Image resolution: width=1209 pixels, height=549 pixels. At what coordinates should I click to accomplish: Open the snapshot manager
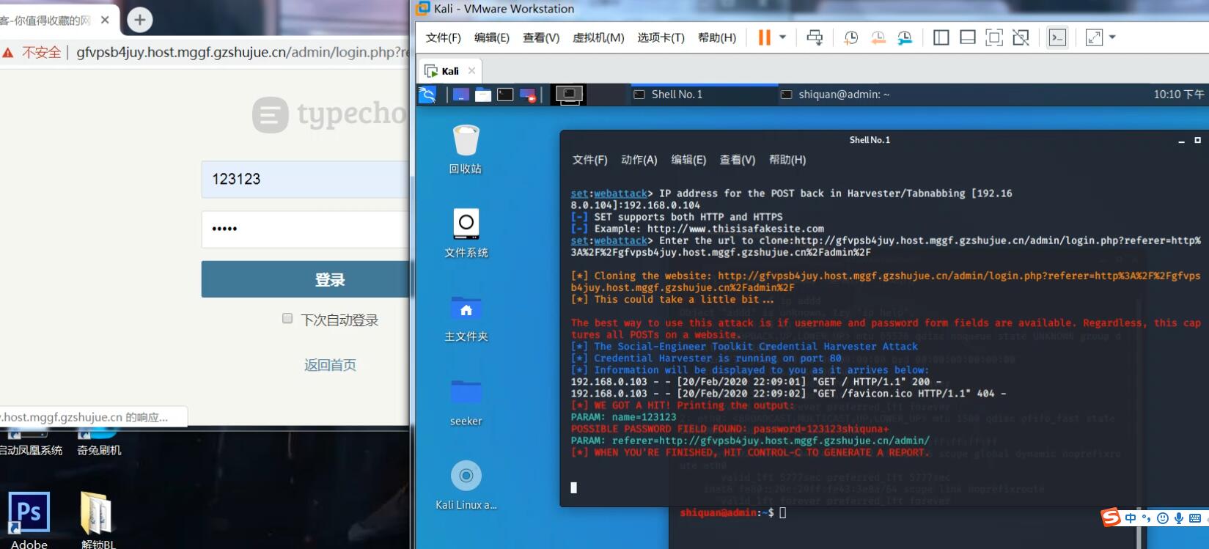tap(905, 37)
